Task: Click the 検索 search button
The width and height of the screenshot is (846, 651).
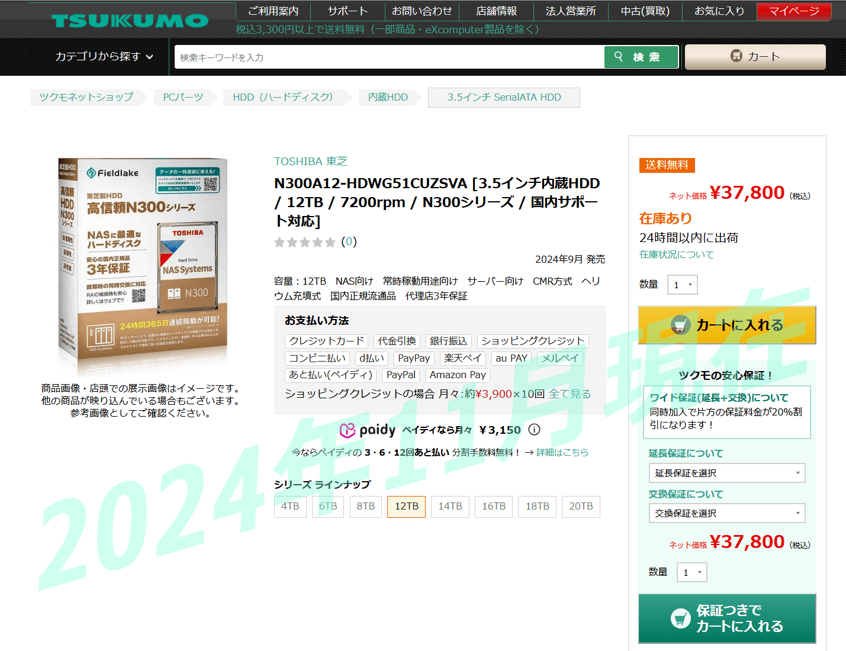Action: coord(641,57)
